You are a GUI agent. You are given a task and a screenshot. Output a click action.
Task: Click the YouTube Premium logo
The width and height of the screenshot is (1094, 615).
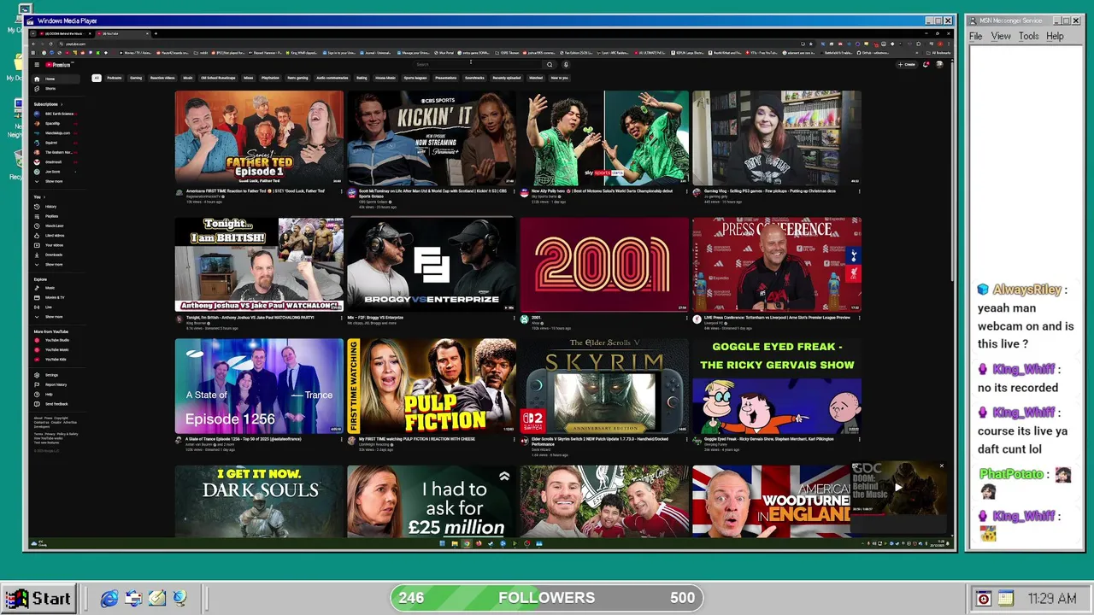(x=58, y=65)
